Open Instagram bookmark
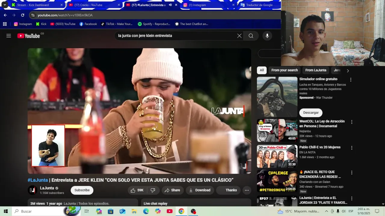Screen dimensions: 385x216 click(23, 24)
